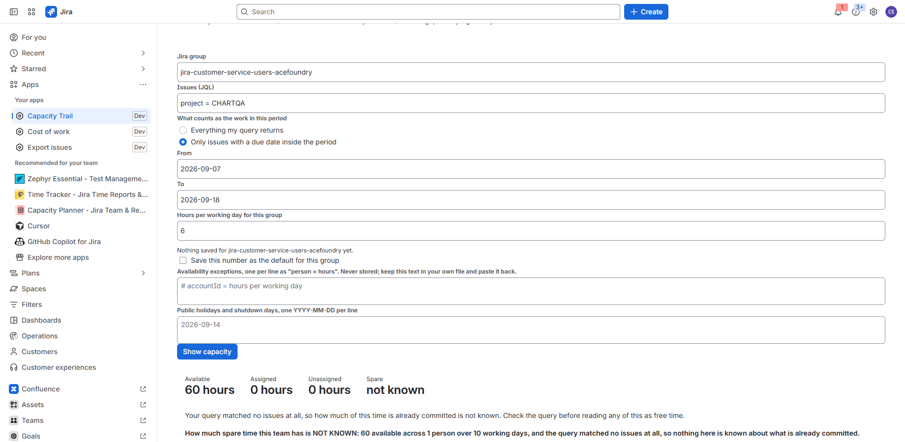Open Time Tracker app icon
Screen dimensions: 905x442
point(20,194)
